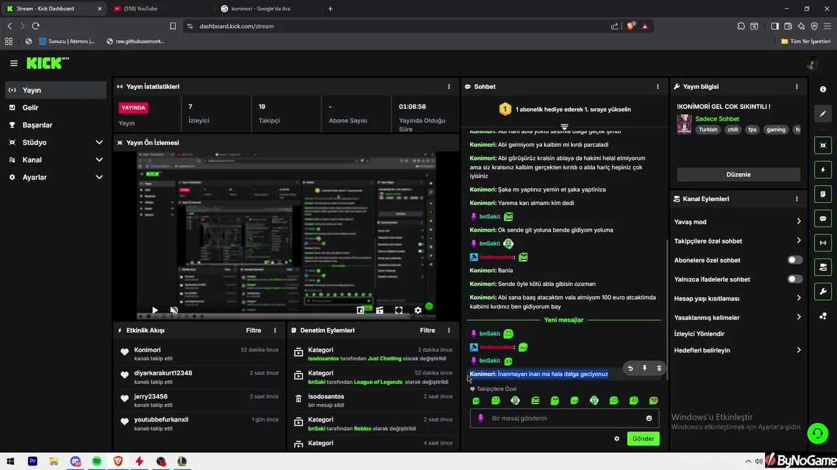Click İzleyici Yönlendir

(699, 334)
